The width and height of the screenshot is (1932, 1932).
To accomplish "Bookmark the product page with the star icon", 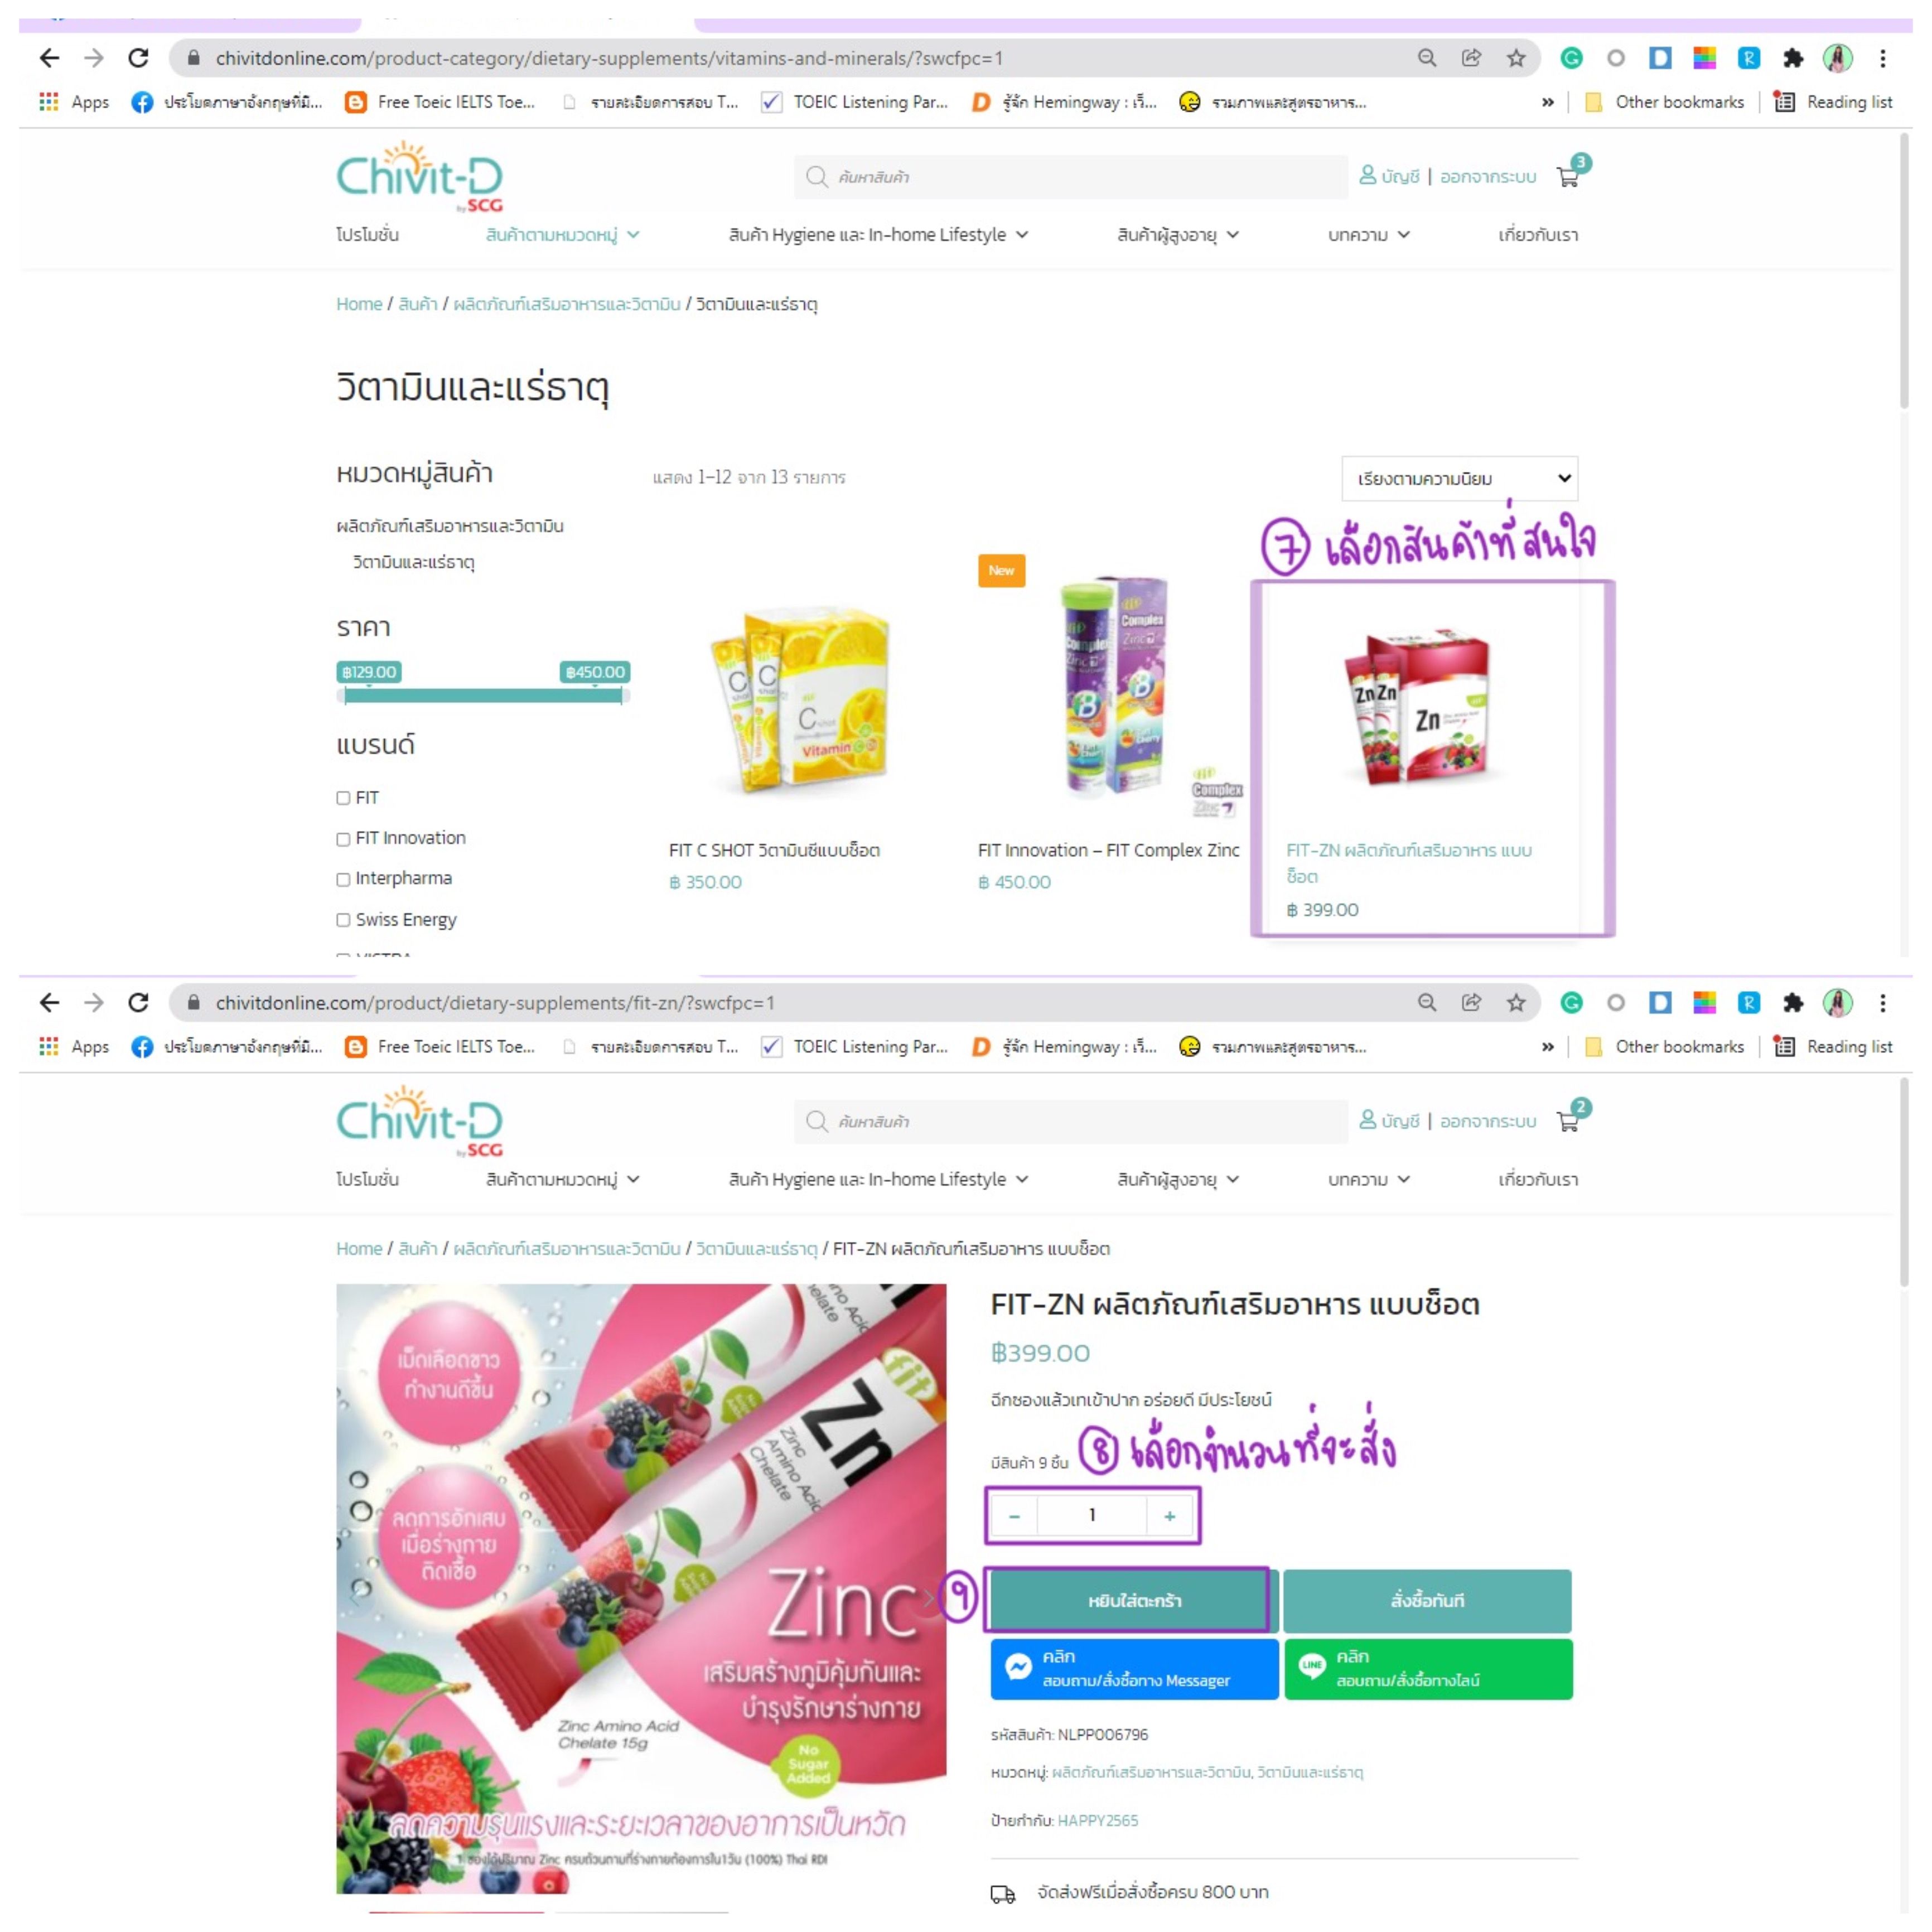I will coord(1516,1002).
